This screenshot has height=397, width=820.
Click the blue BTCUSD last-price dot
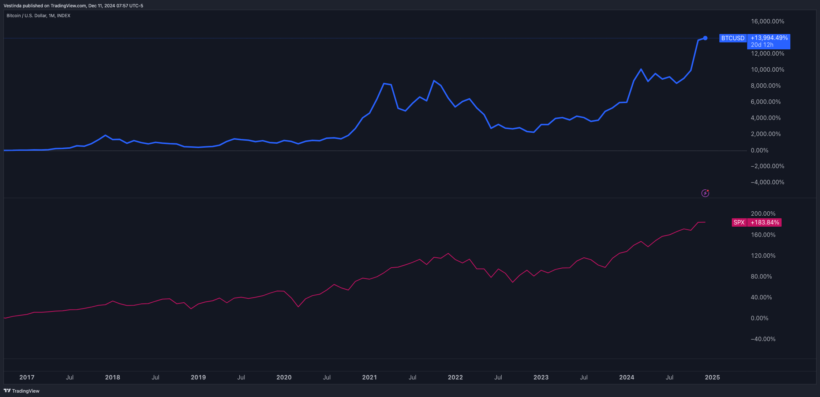[705, 38]
